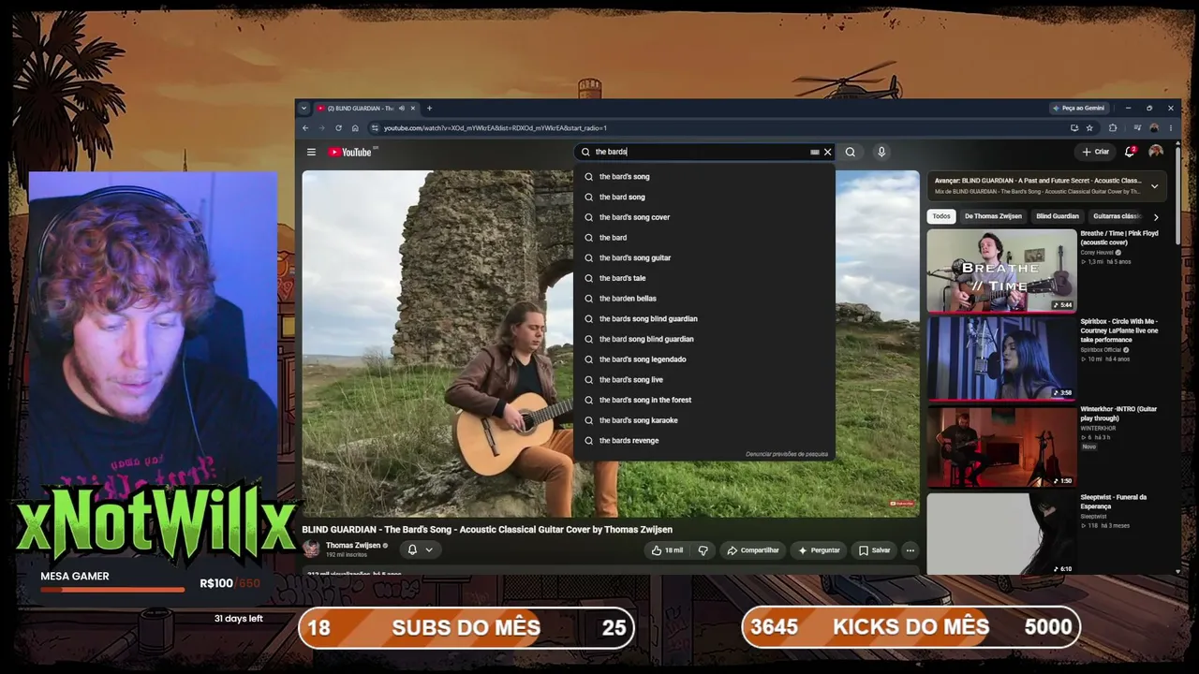This screenshot has height=674, width=1199.
Task: Mute the BLIND GUARDIAN tab audio icon
Action: (401, 109)
